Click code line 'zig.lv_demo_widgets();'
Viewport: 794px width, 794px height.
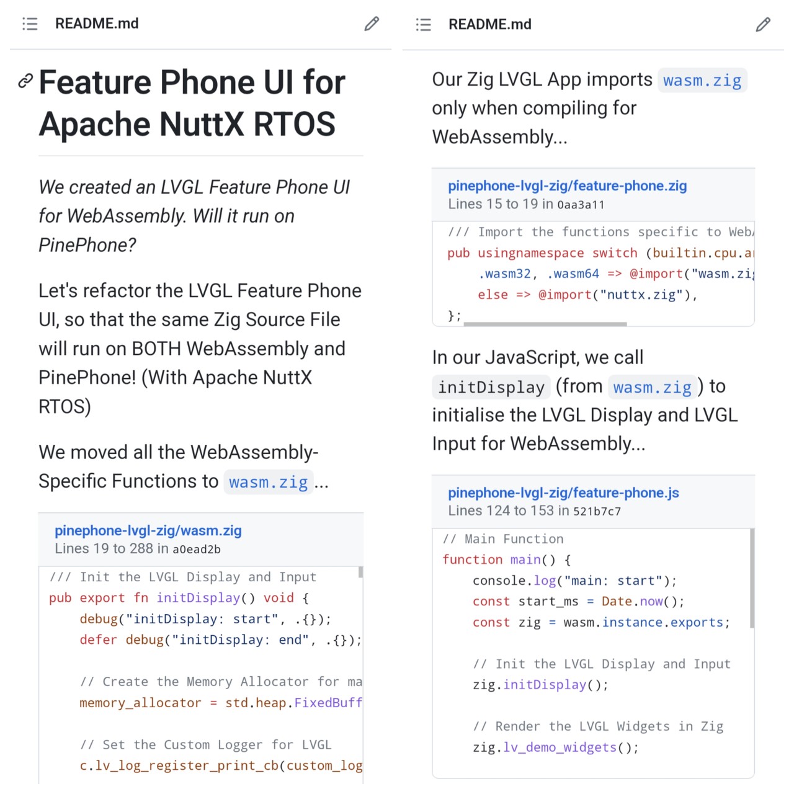(x=556, y=747)
